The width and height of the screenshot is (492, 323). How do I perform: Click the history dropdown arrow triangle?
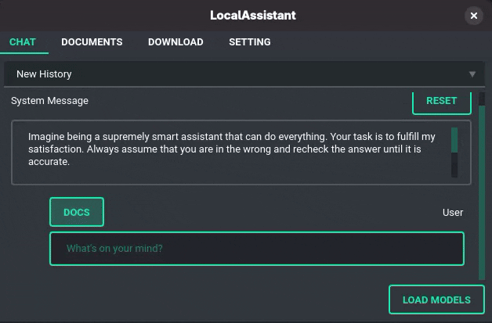click(472, 74)
